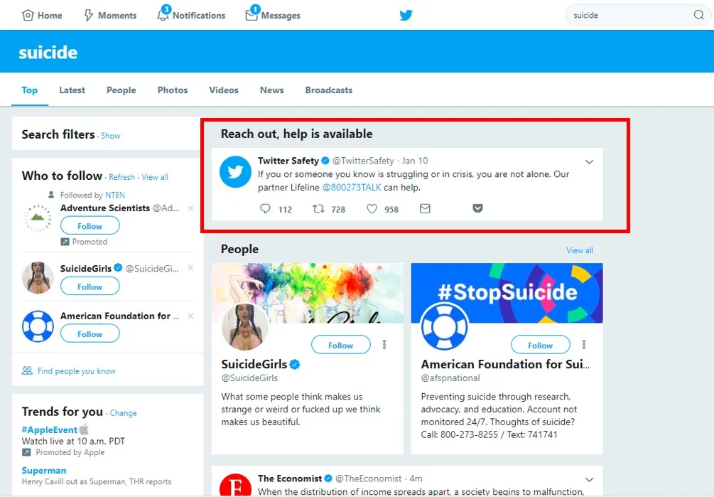Open Twitter Safety profile avatar
Viewport: 714px width, 497px height.
[x=235, y=172]
